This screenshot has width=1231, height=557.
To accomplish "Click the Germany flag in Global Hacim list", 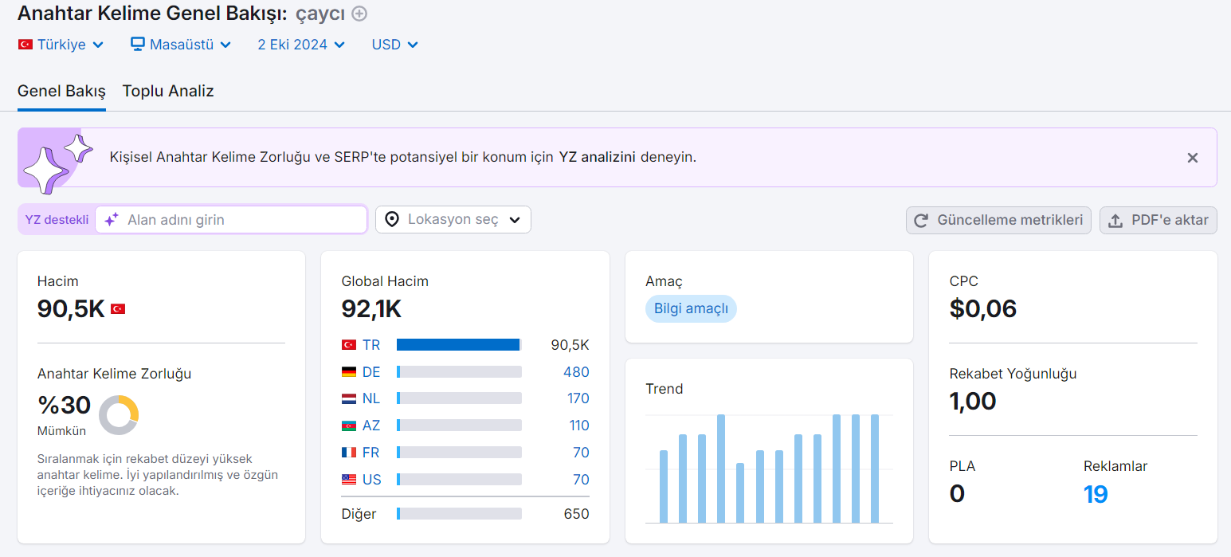I will (x=348, y=372).
